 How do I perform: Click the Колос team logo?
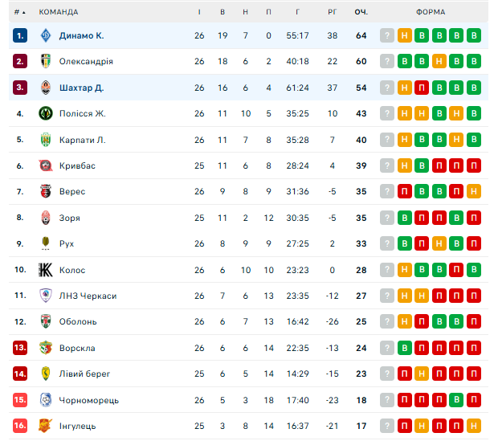[x=46, y=270]
